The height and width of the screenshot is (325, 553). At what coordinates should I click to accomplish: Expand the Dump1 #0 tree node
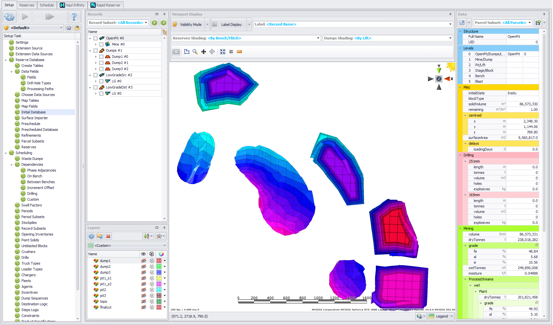[x=96, y=57]
